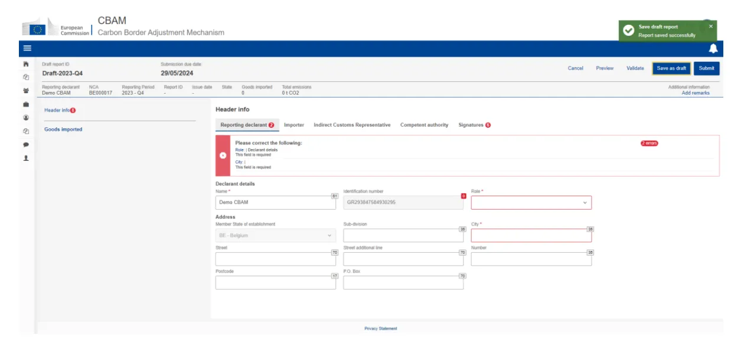731x344 pixels.
Task: Switch to the Importer tab
Action: pos(294,125)
